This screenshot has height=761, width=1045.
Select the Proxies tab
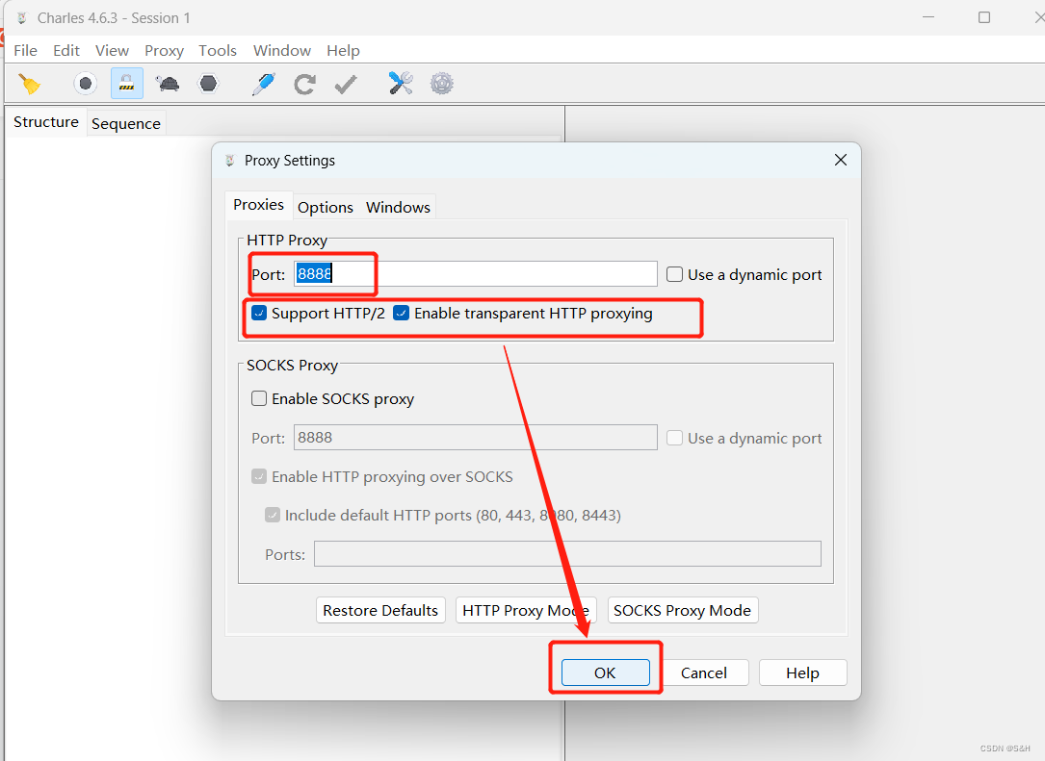click(x=258, y=204)
